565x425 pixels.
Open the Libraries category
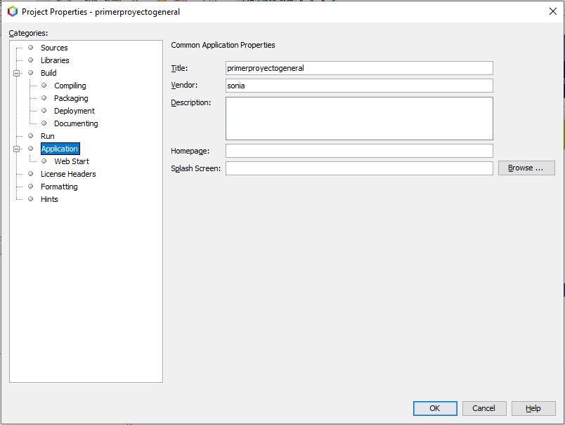click(55, 60)
